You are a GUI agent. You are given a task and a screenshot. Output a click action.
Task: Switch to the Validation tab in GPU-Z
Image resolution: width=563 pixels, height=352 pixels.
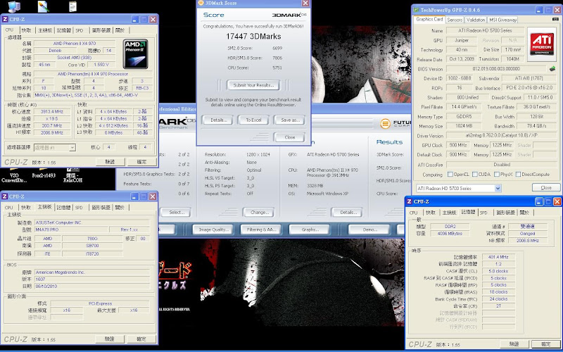pyautogui.click(x=476, y=20)
